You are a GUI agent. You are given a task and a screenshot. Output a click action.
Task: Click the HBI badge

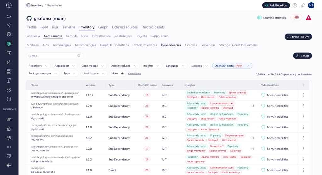[296, 18]
